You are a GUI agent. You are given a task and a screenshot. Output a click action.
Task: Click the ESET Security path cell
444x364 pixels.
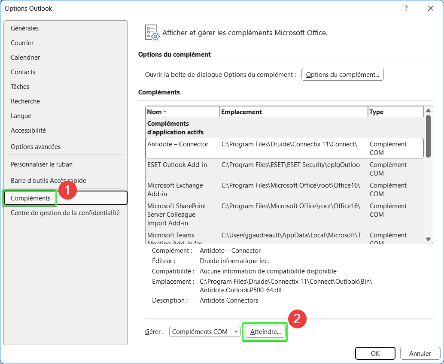[x=291, y=165]
